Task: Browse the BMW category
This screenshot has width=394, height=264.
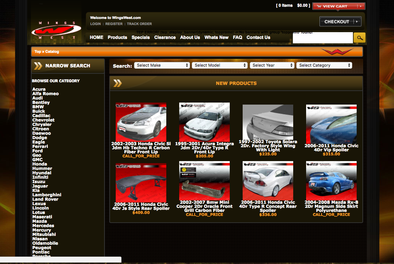Action: click(38, 107)
